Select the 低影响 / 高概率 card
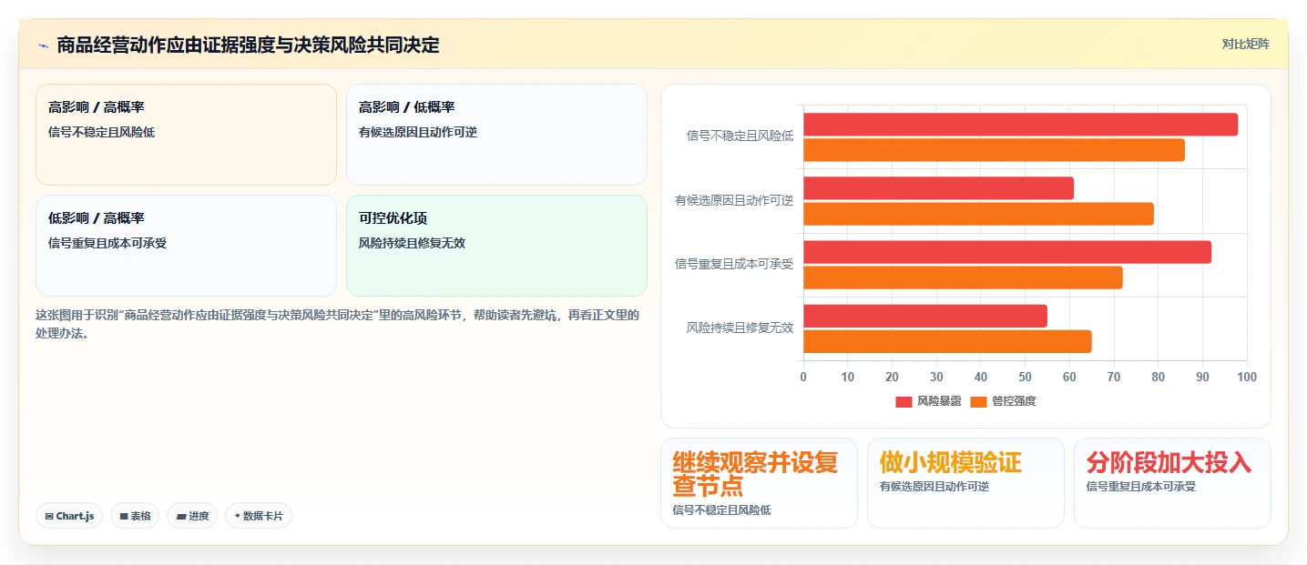The image size is (1307, 565). [186, 246]
